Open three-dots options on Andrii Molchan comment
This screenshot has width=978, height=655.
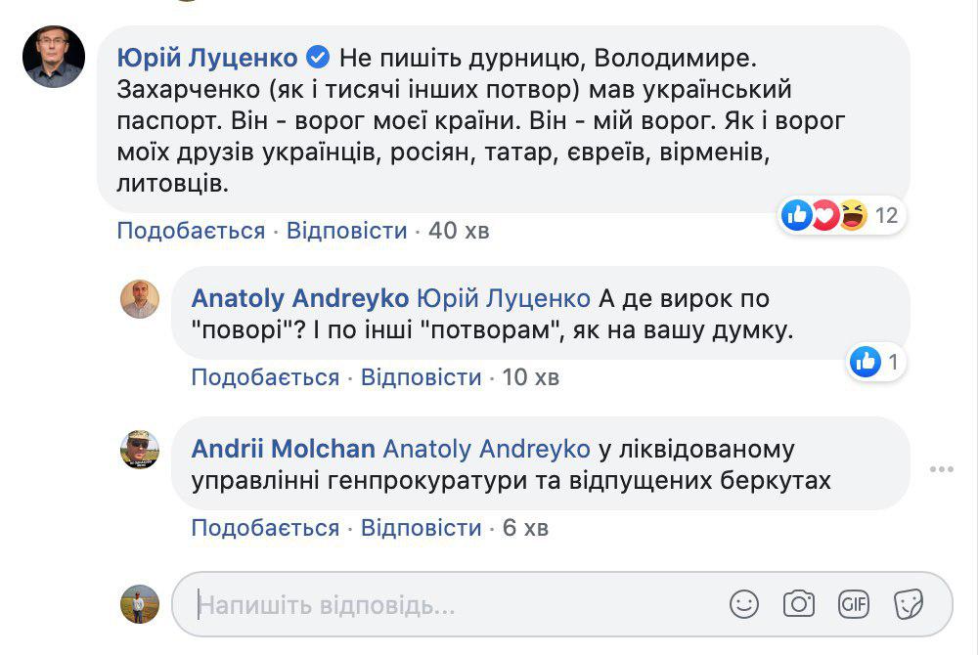point(941,469)
